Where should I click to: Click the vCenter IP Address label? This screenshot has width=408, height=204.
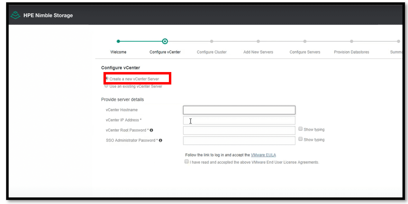tap(124, 120)
